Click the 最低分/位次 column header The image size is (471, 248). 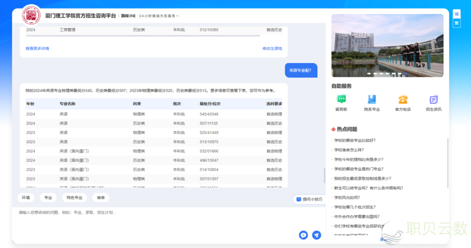pyautogui.click(x=210, y=104)
